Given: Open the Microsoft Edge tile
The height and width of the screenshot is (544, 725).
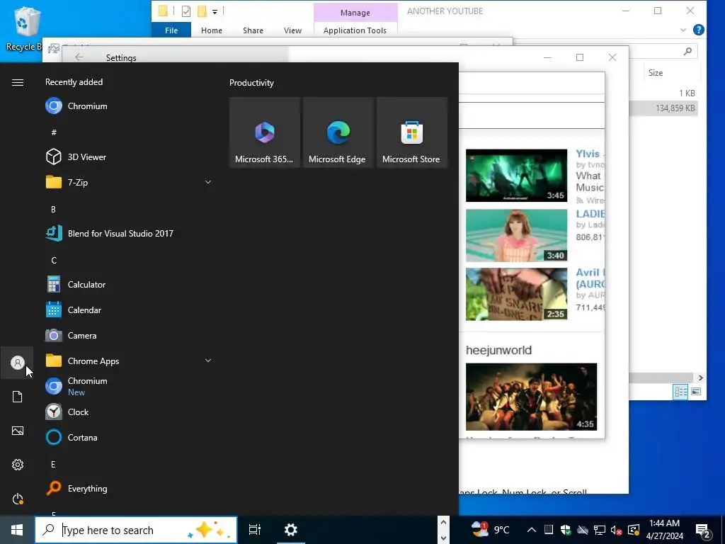Looking at the screenshot, I should tap(338, 132).
